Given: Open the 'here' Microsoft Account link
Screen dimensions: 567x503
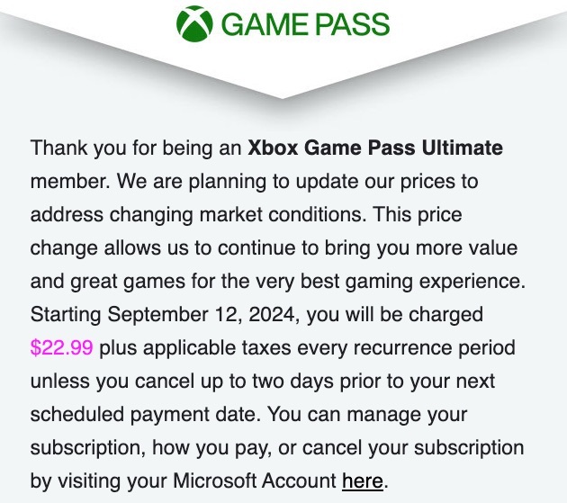Looking at the screenshot, I should click(x=362, y=481).
